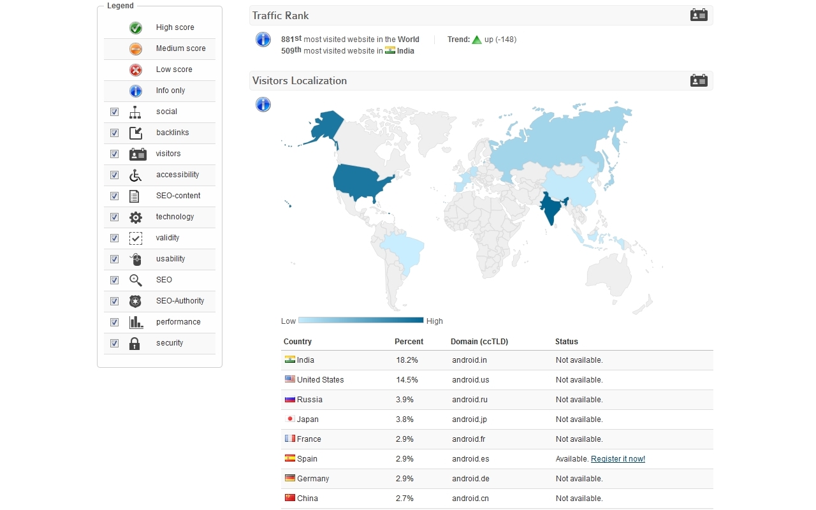Image resolution: width=816 pixels, height=510 pixels.
Task: Disable the performance checkbox
Action: 114,322
